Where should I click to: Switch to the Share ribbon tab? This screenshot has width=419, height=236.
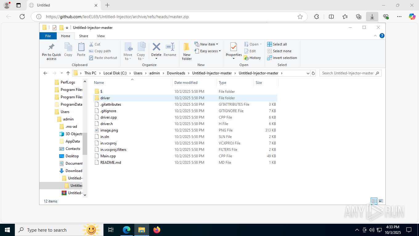click(83, 36)
